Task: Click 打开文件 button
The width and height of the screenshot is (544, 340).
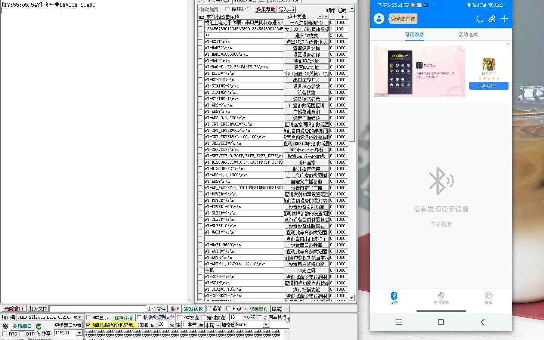Action: 38,309
